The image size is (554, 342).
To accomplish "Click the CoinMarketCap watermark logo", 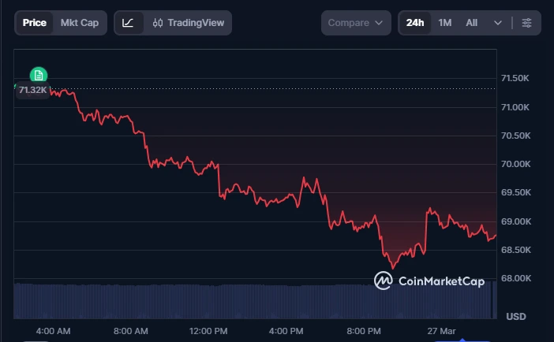I will click(x=429, y=281).
